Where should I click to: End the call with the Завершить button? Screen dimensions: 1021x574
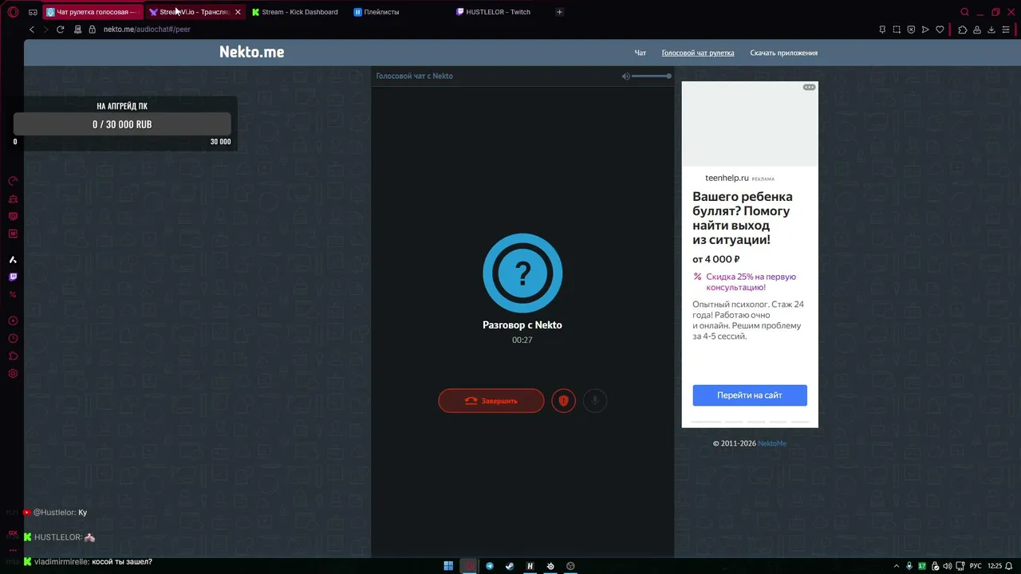pyautogui.click(x=491, y=401)
